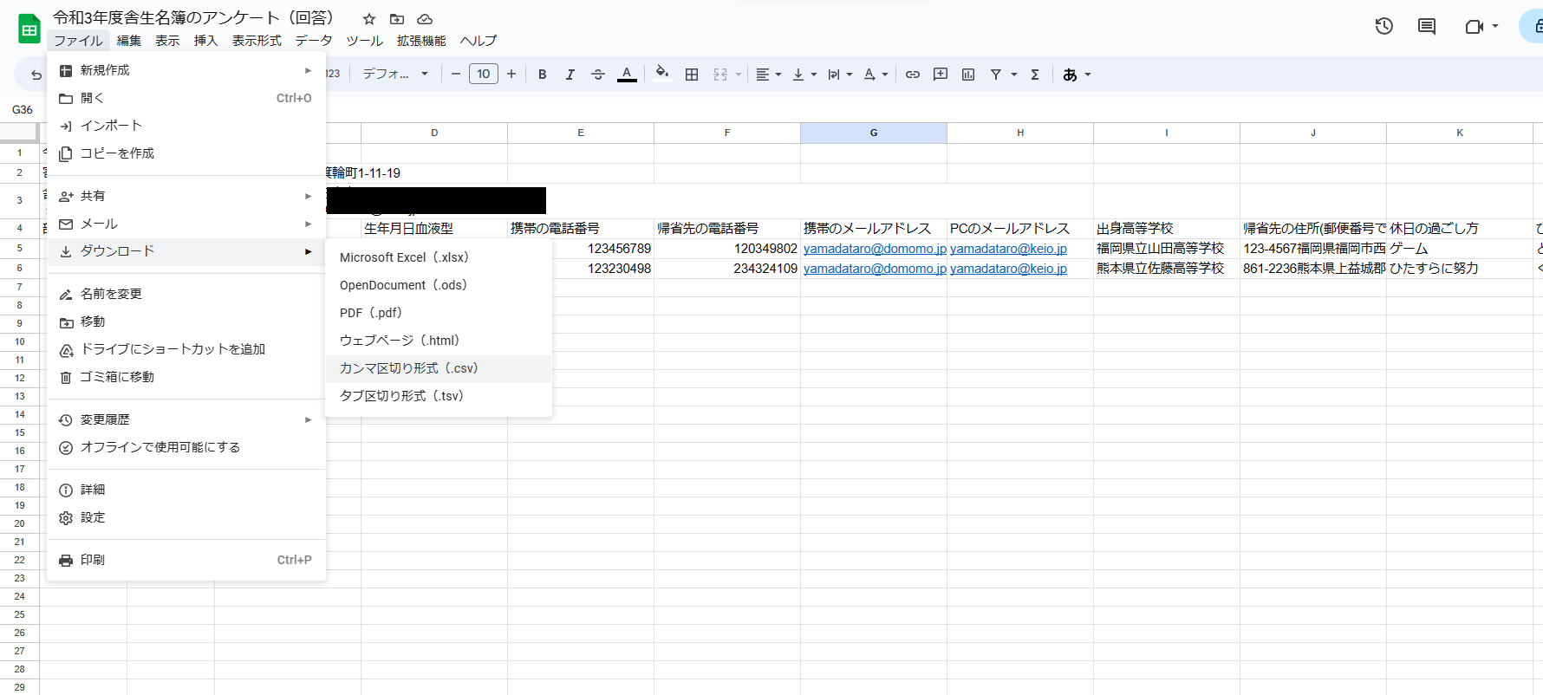The width and height of the screenshot is (1543, 695).
Task: Insert a comment icon
Action: (x=941, y=75)
